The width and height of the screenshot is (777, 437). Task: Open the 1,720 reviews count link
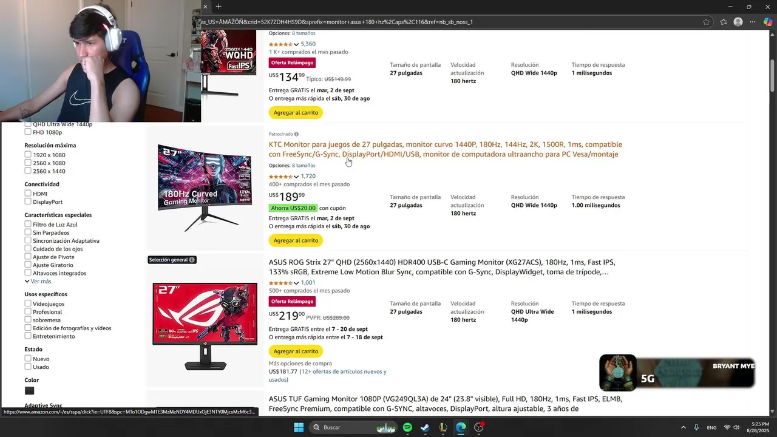pos(308,177)
